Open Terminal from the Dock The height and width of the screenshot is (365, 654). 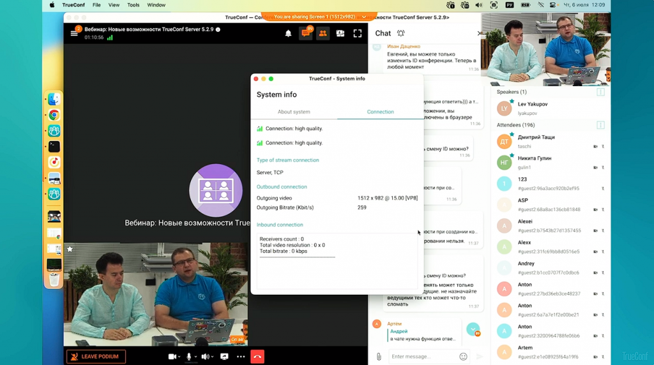[54, 147]
